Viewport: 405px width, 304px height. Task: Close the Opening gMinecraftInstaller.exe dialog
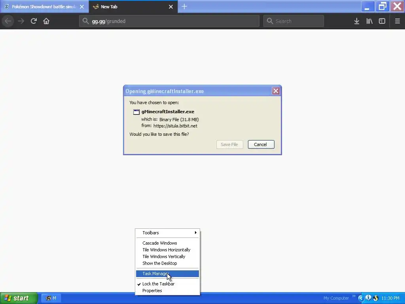tap(276, 91)
